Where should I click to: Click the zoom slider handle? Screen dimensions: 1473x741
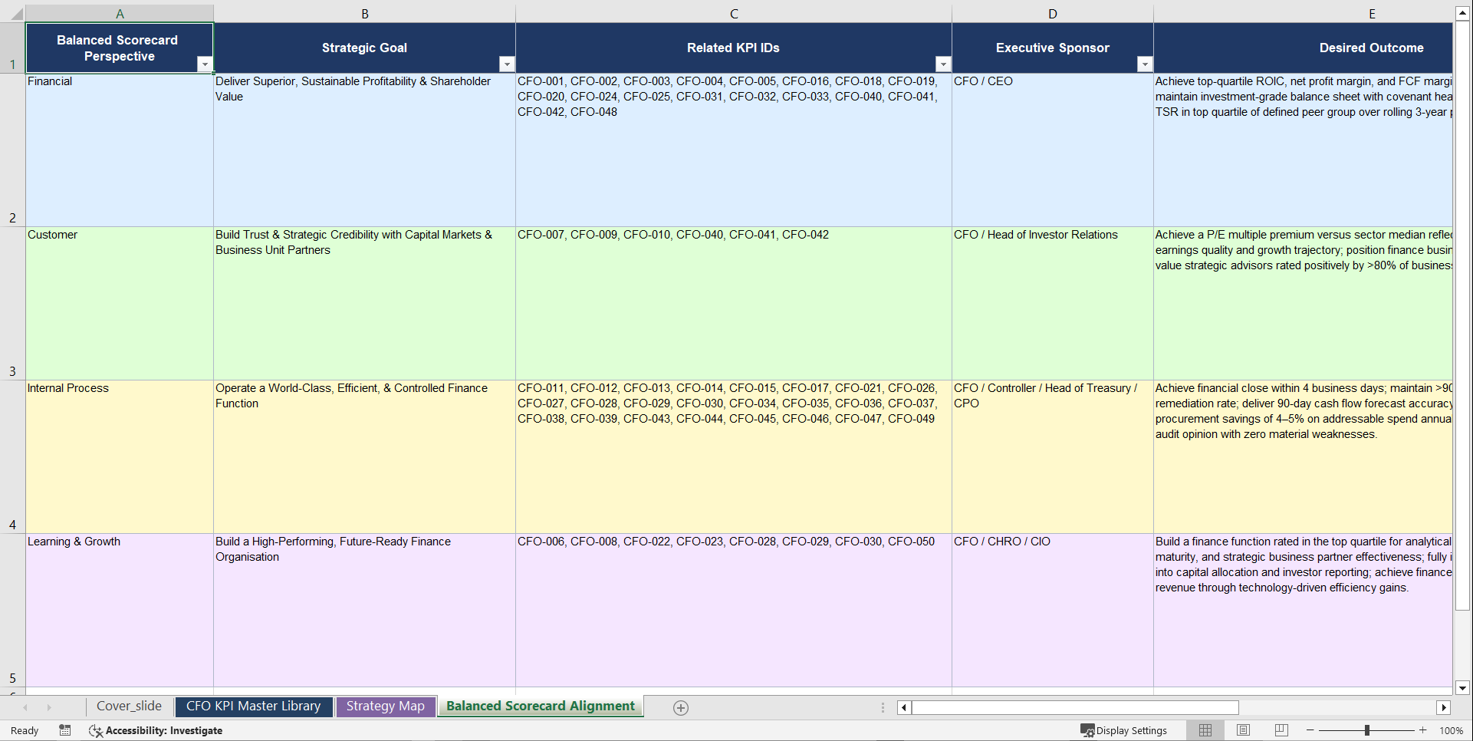click(x=1366, y=730)
